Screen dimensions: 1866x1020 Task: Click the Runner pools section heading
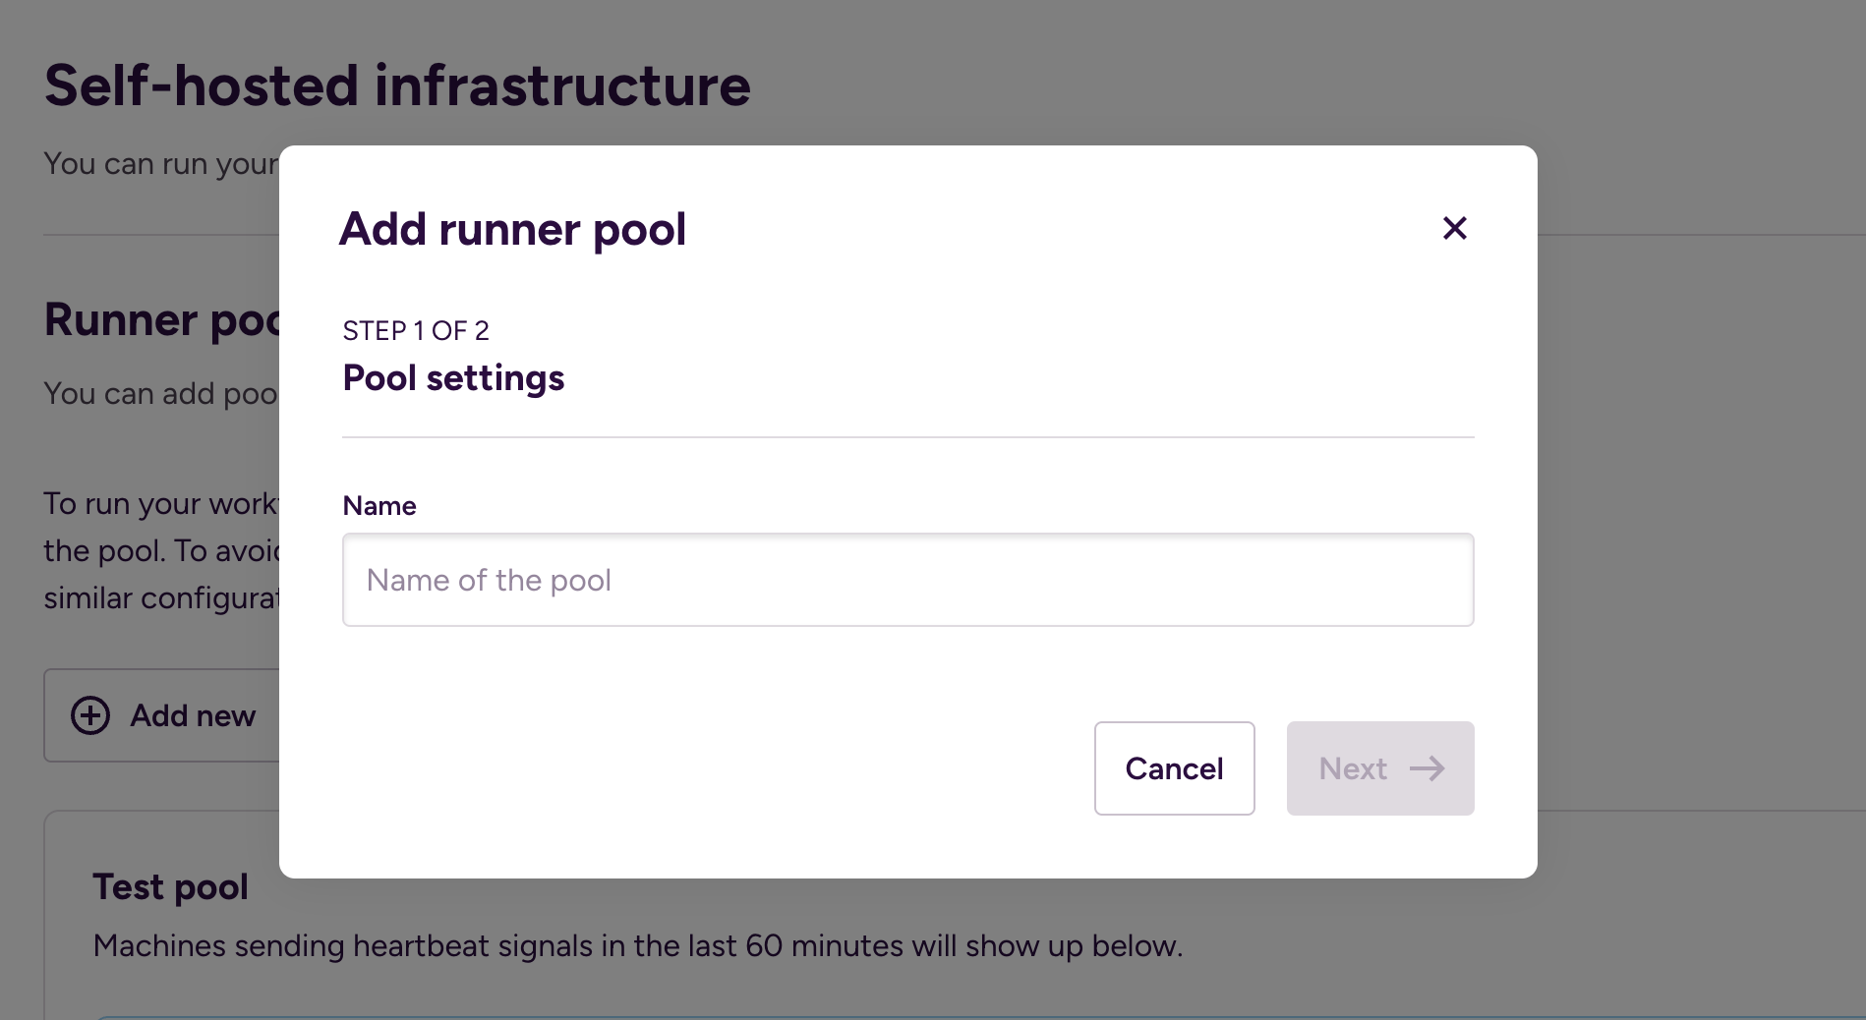coord(161,320)
